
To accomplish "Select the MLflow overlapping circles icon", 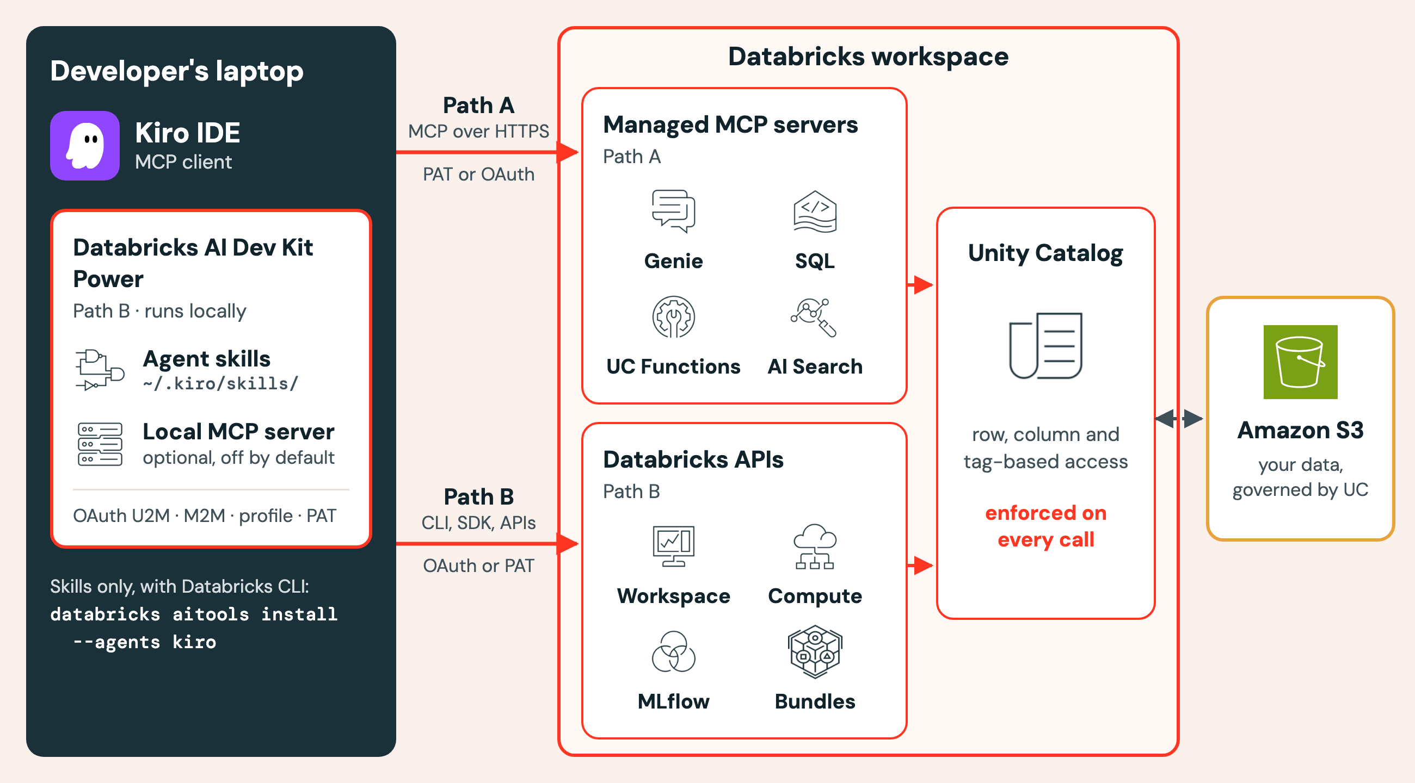I will 673,651.
